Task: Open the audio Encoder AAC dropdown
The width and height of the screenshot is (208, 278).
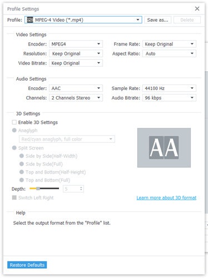Action: 76,88
